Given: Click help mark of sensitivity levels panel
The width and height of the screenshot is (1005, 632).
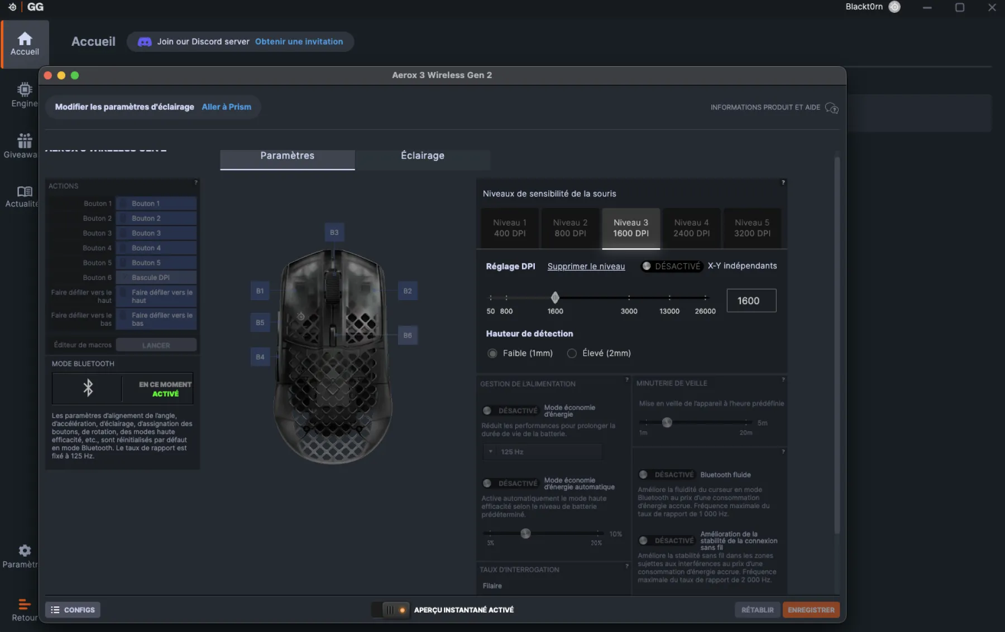Looking at the screenshot, I should 783,182.
